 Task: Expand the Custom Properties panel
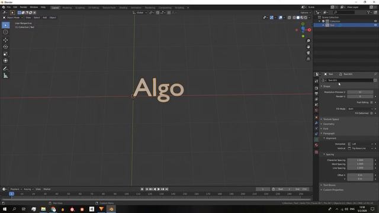[x=333, y=190]
